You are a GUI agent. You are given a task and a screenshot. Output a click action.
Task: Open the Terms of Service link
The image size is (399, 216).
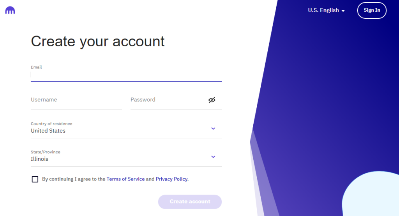point(125,179)
